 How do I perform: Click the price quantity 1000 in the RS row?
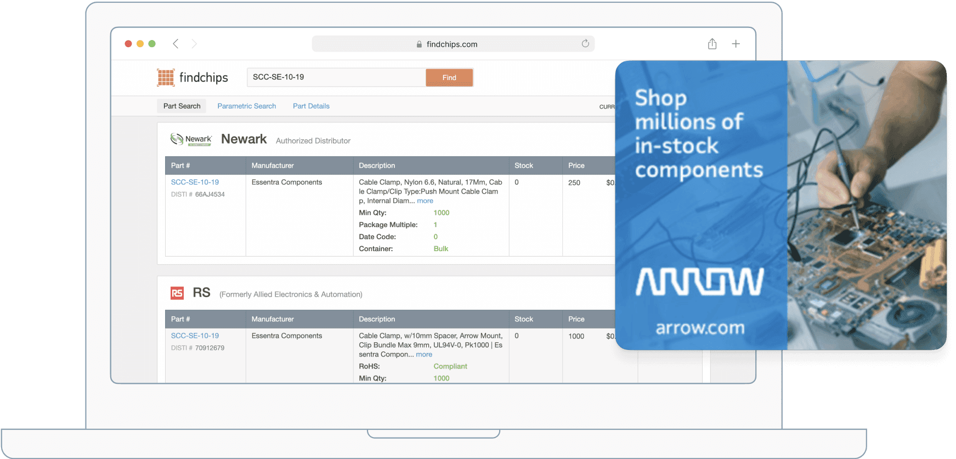click(x=576, y=336)
